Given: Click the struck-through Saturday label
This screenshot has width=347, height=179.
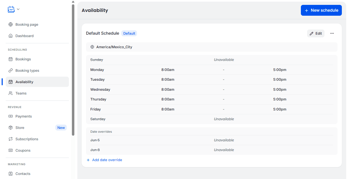Looking at the screenshot, I should 98,119.
